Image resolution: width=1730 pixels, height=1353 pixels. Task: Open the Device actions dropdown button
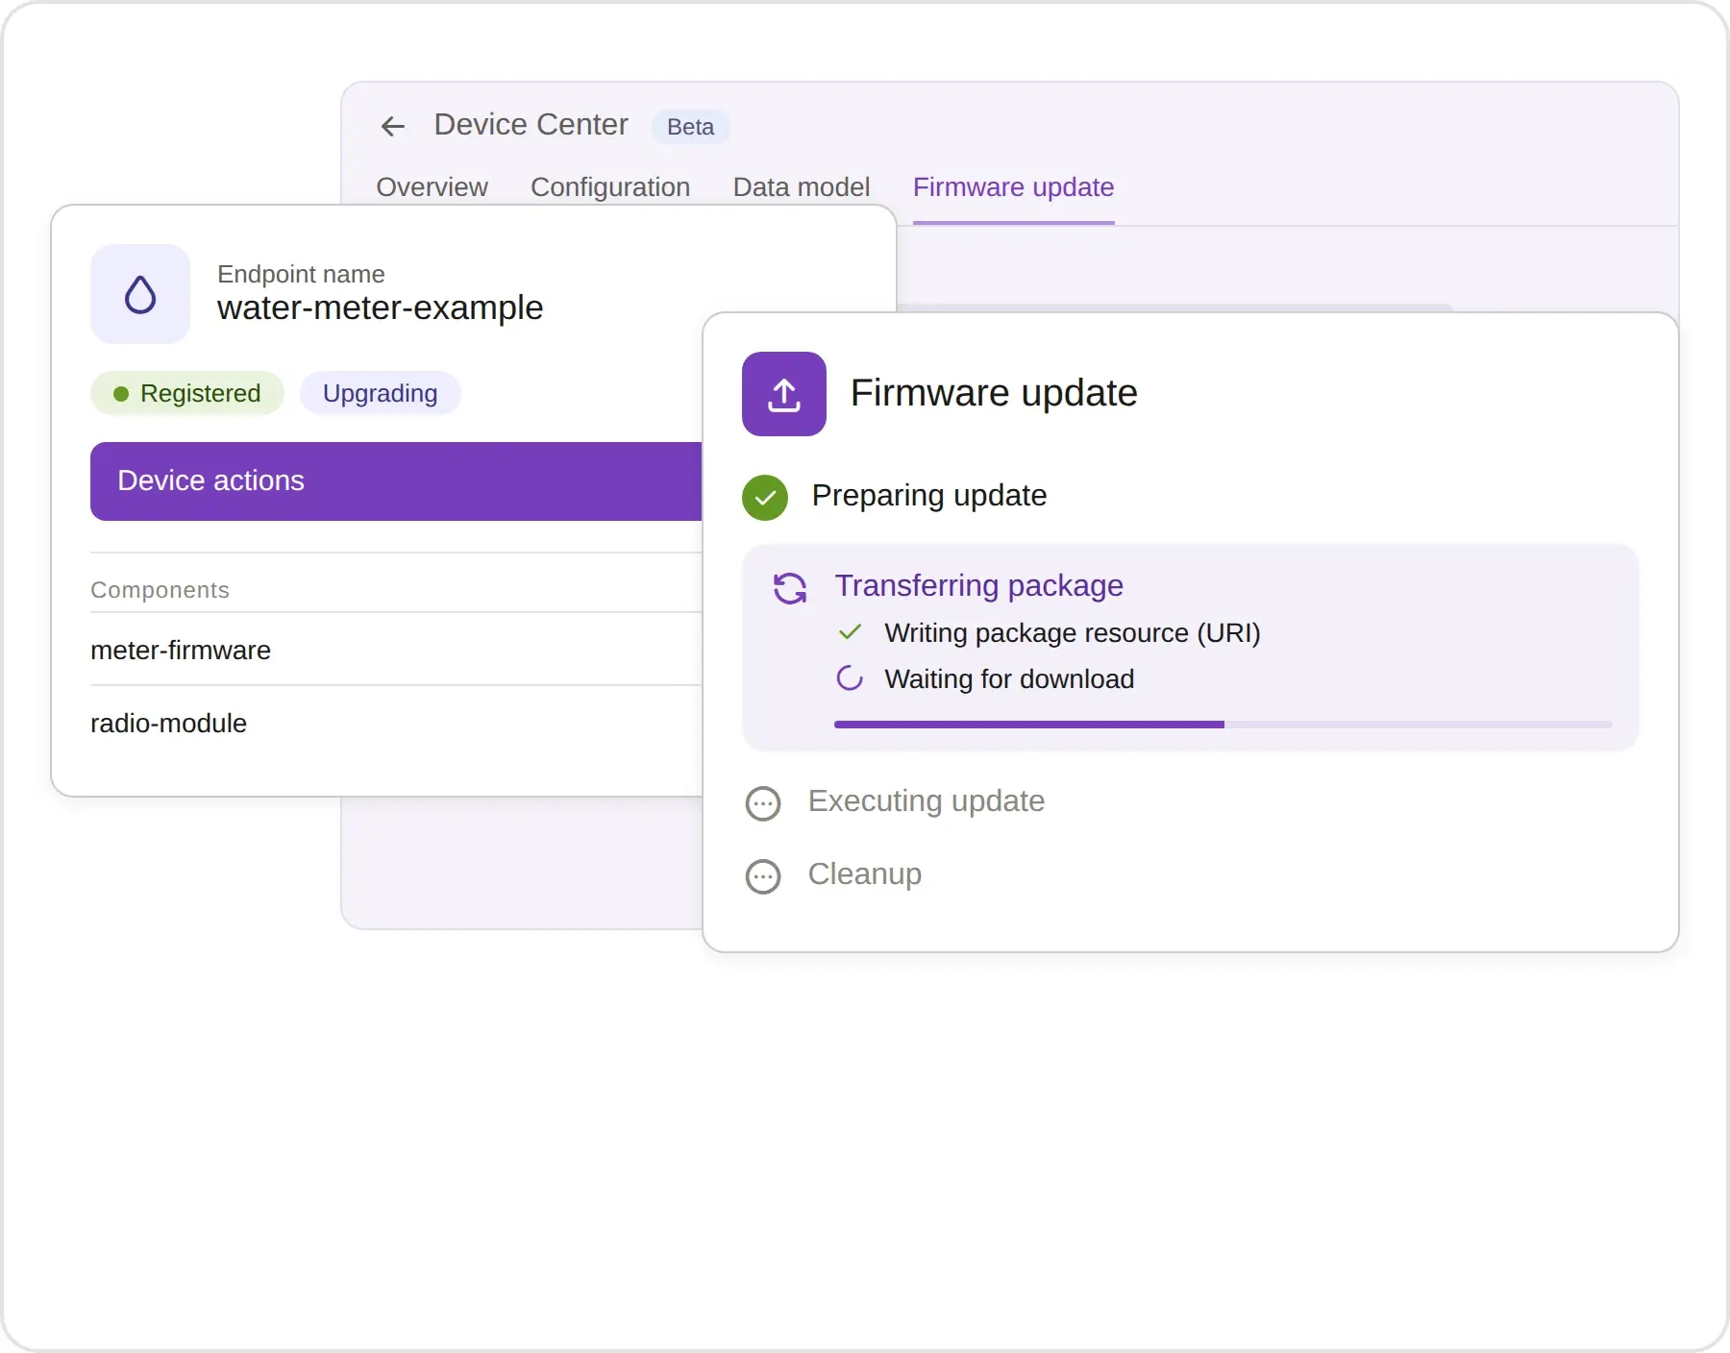point(397,481)
